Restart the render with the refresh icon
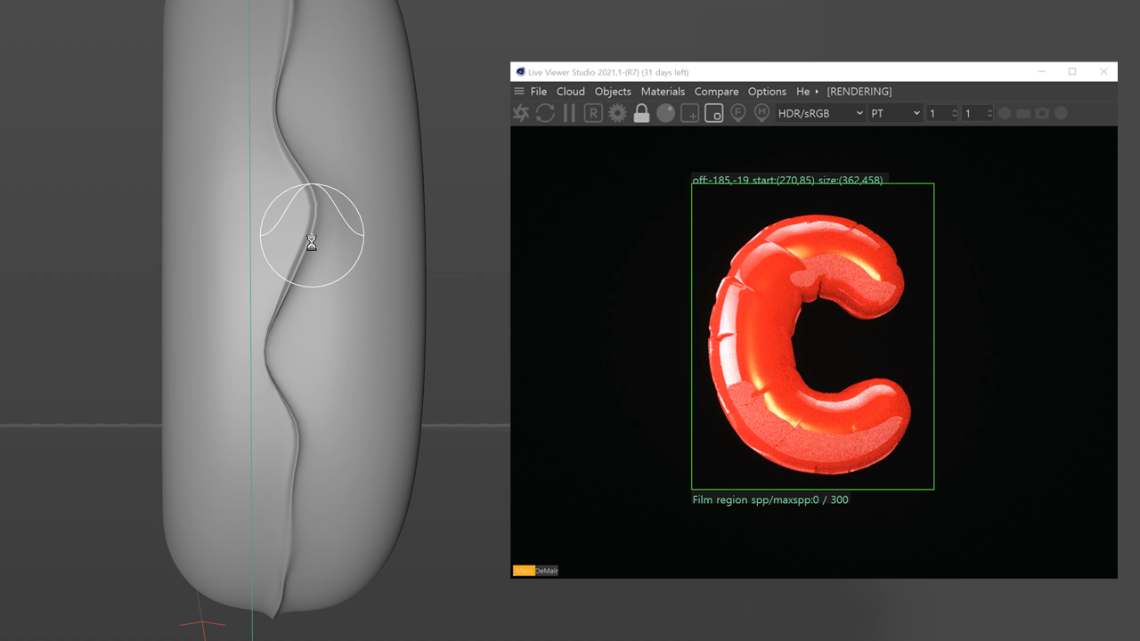Viewport: 1140px width, 641px height. (x=545, y=113)
